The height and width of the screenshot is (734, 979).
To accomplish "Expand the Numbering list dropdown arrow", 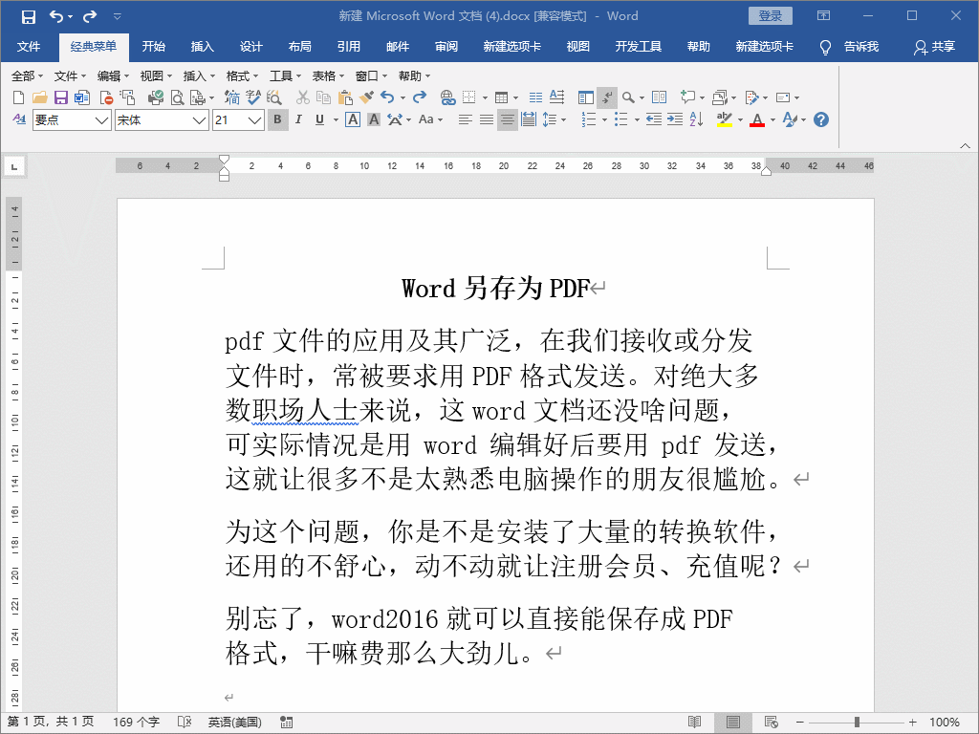I will (604, 119).
